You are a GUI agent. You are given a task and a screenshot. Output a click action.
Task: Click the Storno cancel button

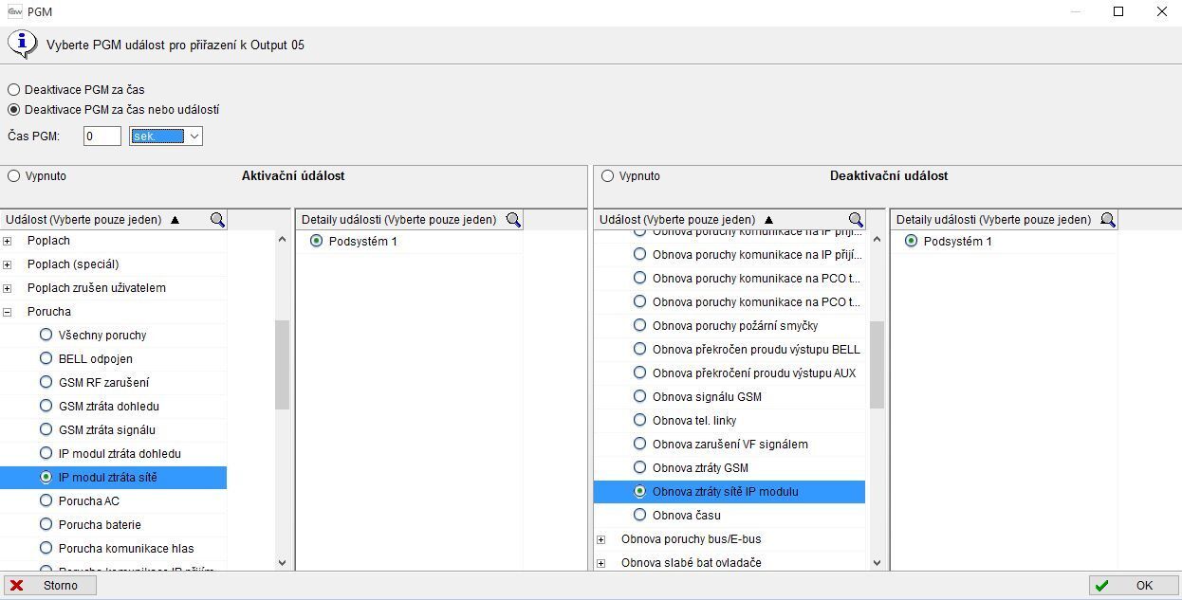[49, 586]
